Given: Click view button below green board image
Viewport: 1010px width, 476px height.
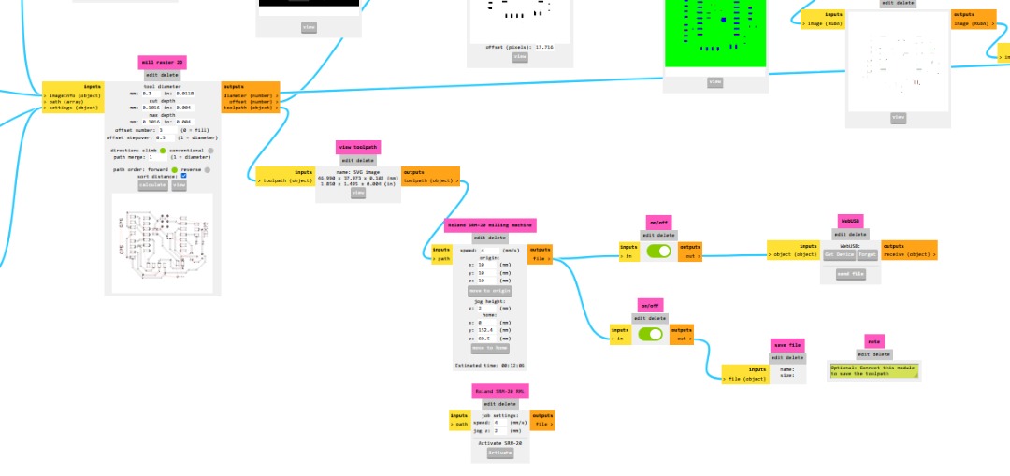Looking at the screenshot, I should 715,81.
